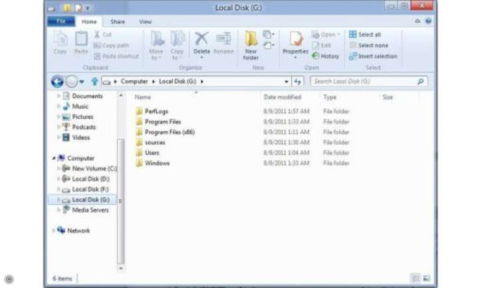The width and height of the screenshot is (481, 288).
Task: Click the Up one level arrow
Action: point(95,82)
